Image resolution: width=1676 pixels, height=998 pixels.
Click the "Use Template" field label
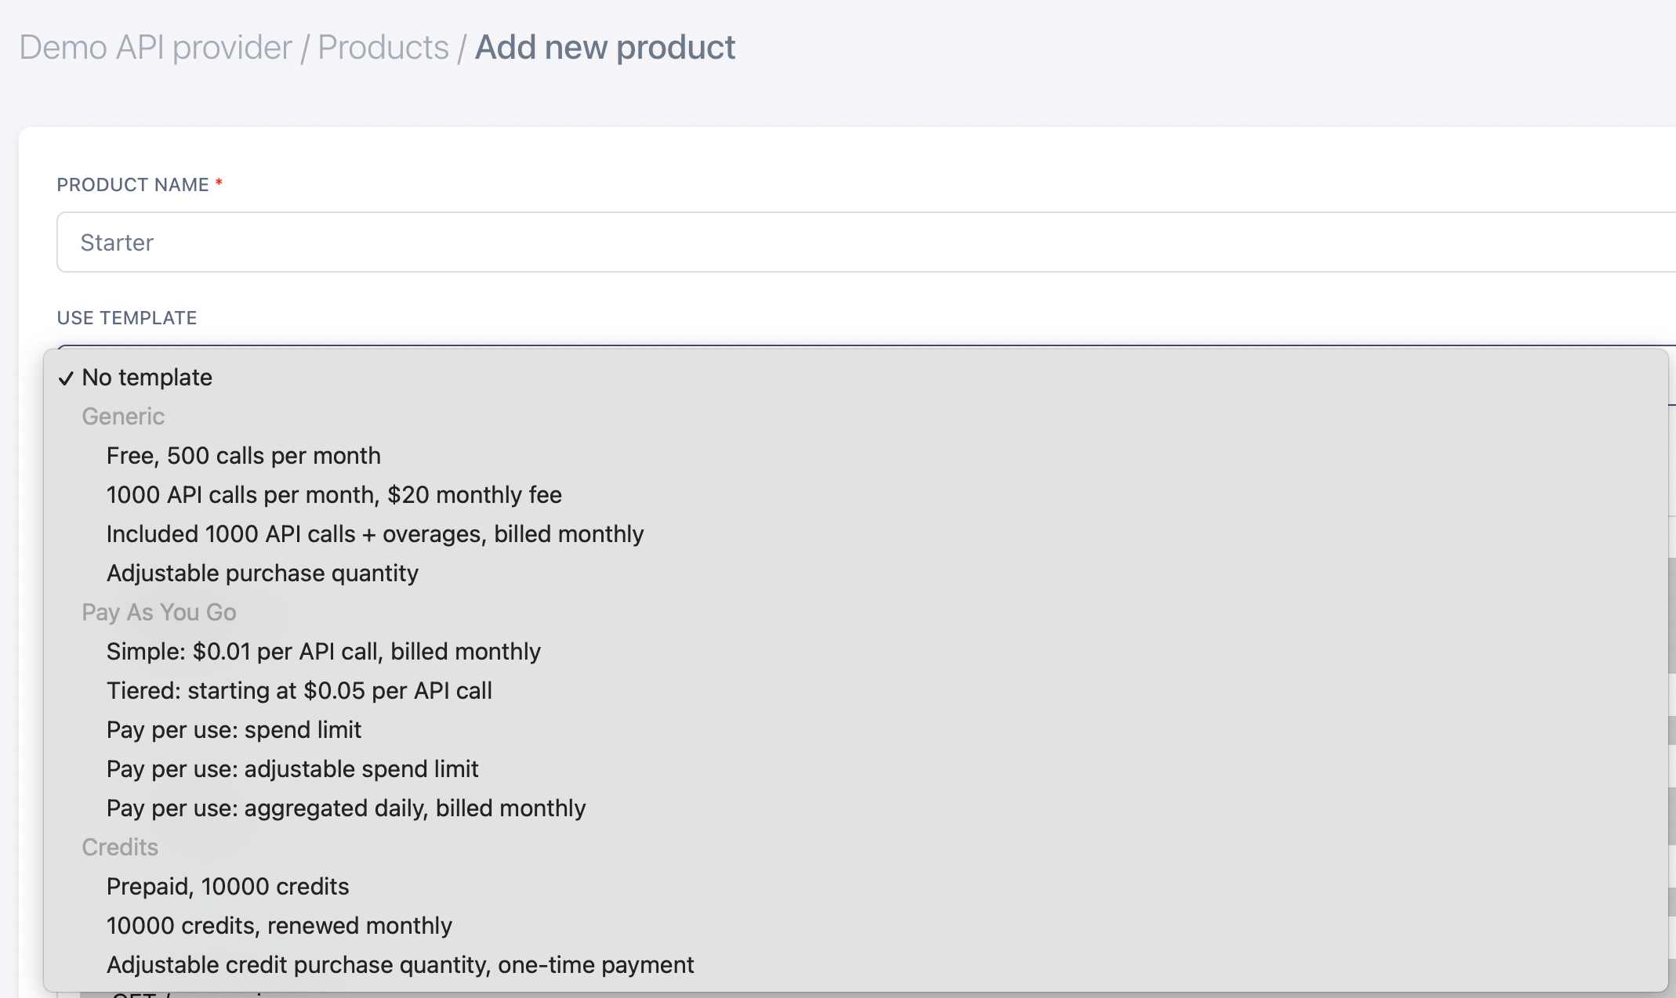pos(125,317)
